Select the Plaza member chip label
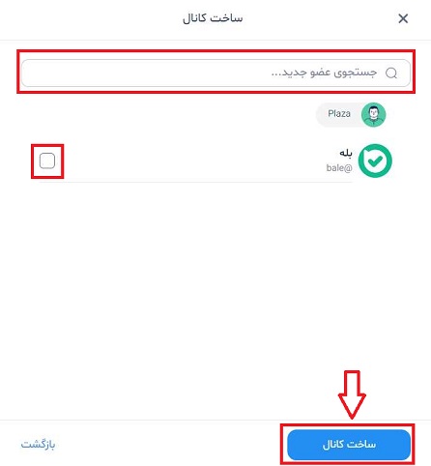Screen dimensions: 431x466 [x=339, y=113]
